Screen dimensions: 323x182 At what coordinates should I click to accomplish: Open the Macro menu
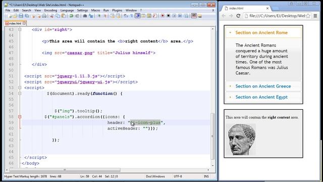click(95, 10)
